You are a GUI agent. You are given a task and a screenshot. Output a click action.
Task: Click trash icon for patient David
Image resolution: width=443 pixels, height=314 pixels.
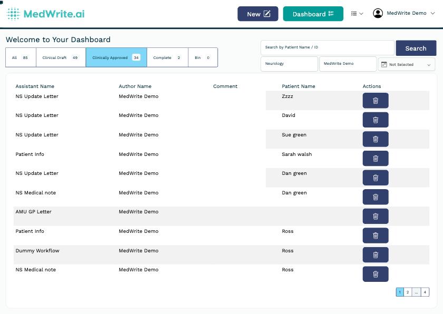tap(375, 120)
